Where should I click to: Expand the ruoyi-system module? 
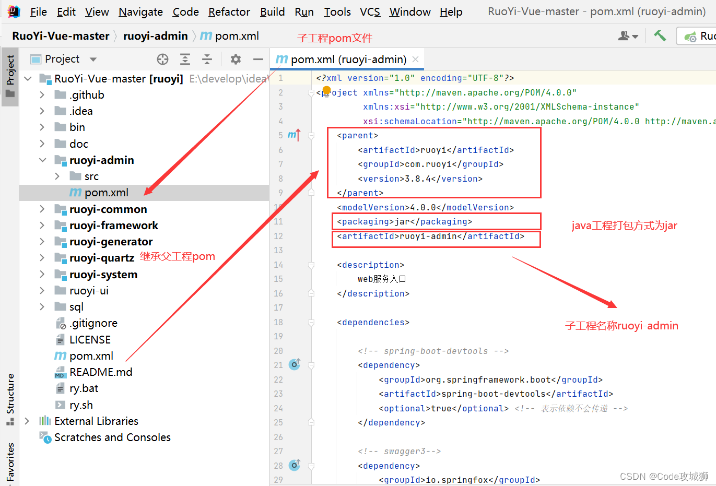(x=42, y=275)
